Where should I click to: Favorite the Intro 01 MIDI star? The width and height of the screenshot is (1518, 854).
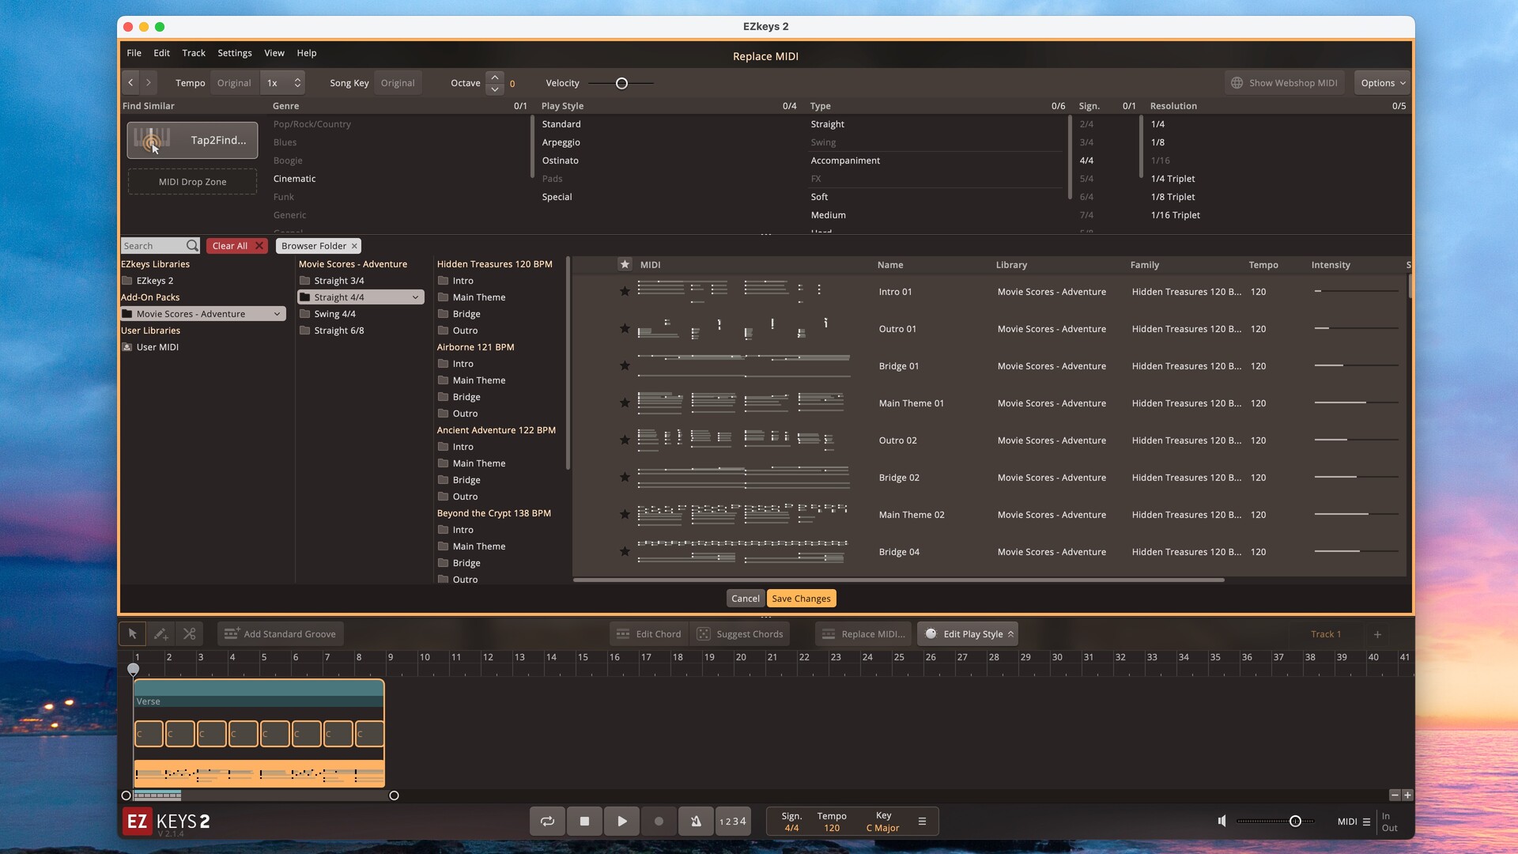pos(625,292)
